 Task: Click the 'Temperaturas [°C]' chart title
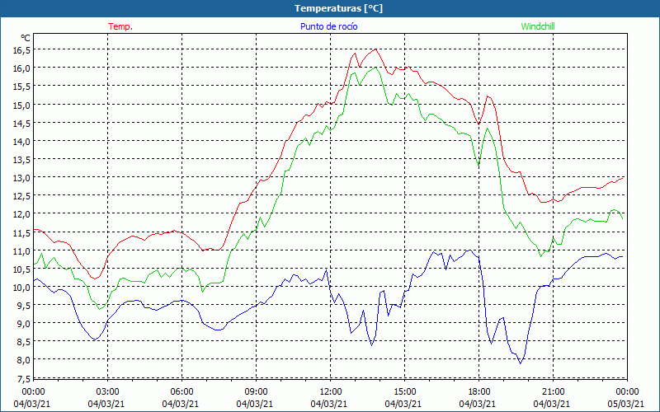(338, 8)
